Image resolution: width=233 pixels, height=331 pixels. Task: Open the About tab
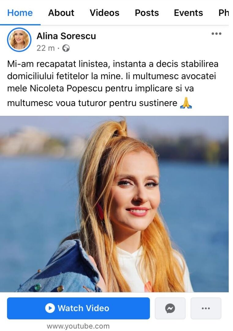click(x=61, y=13)
